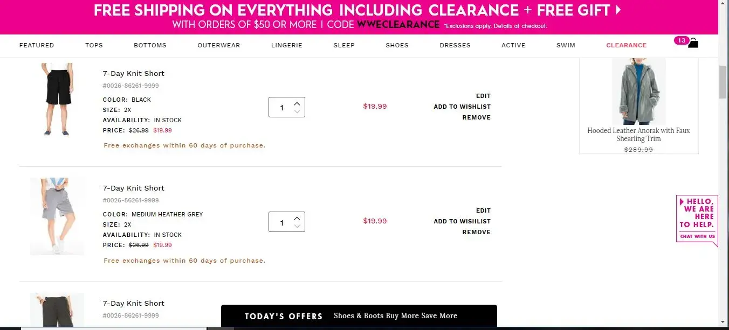Edit the Medium Heather Grey short

[483, 210]
